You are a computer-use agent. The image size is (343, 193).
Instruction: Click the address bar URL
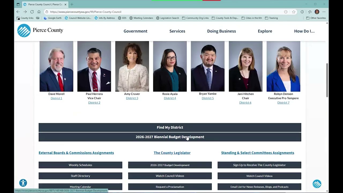click(85, 12)
